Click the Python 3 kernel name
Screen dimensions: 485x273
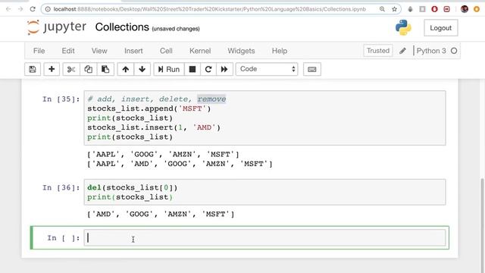(x=431, y=51)
